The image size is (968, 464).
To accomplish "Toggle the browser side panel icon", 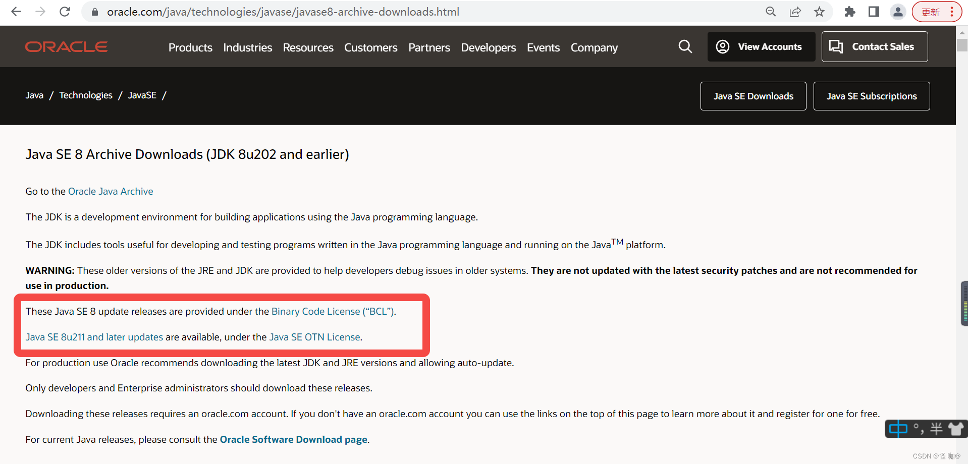I will (x=874, y=12).
